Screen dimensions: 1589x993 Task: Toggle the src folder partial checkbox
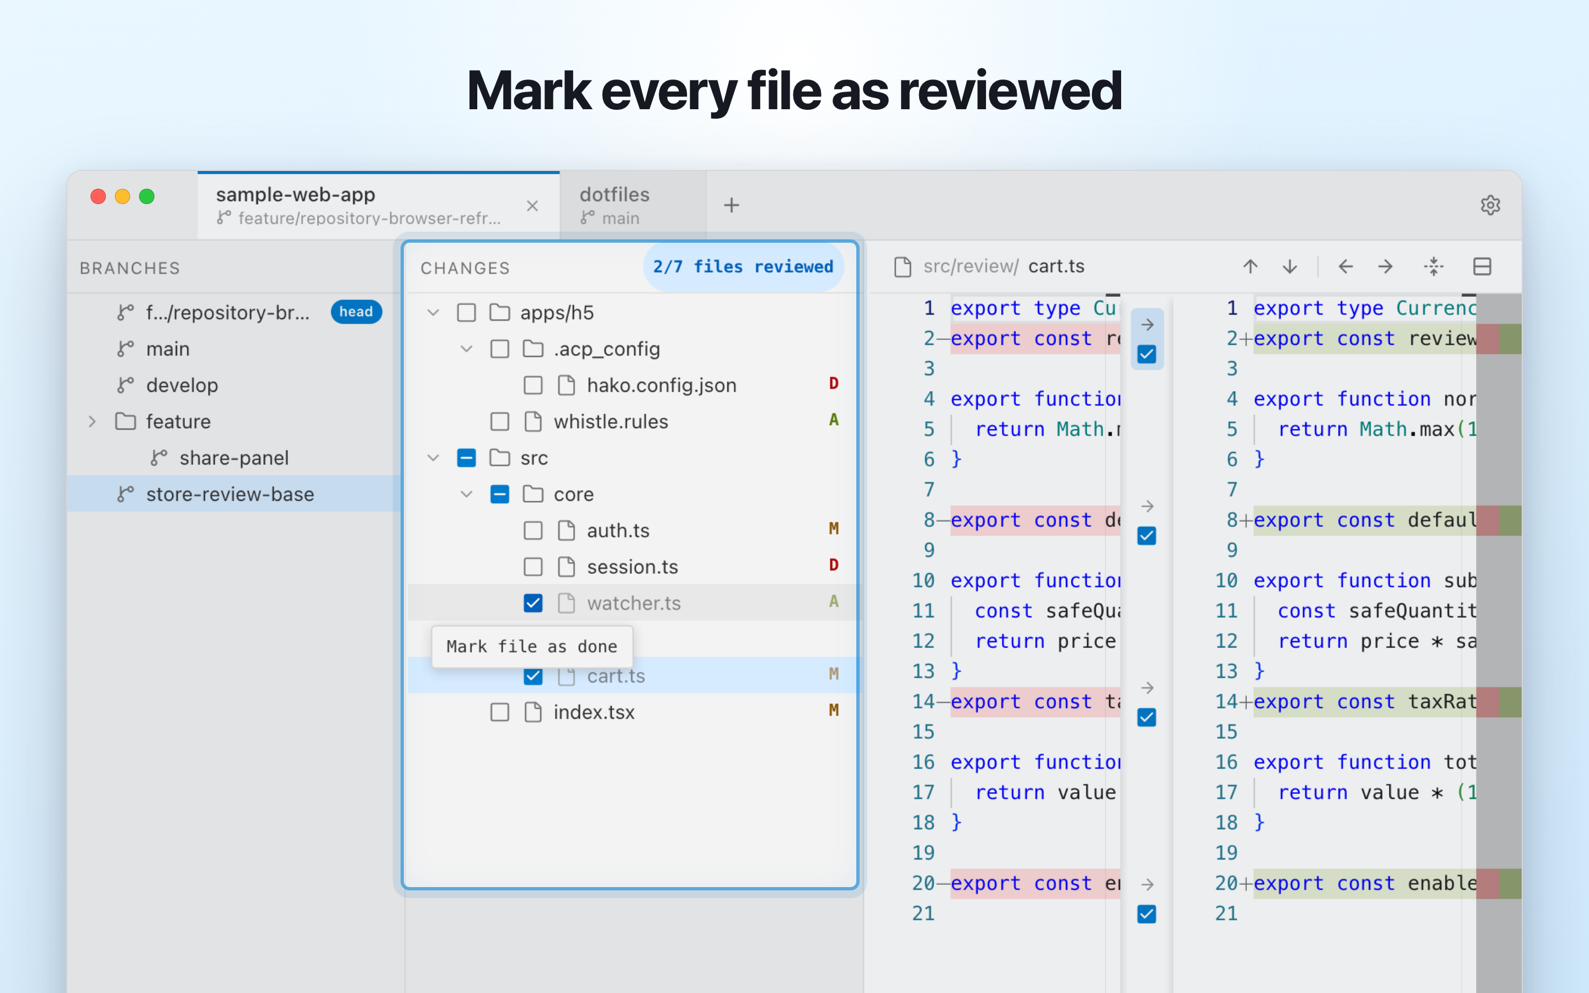tap(466, 458)
